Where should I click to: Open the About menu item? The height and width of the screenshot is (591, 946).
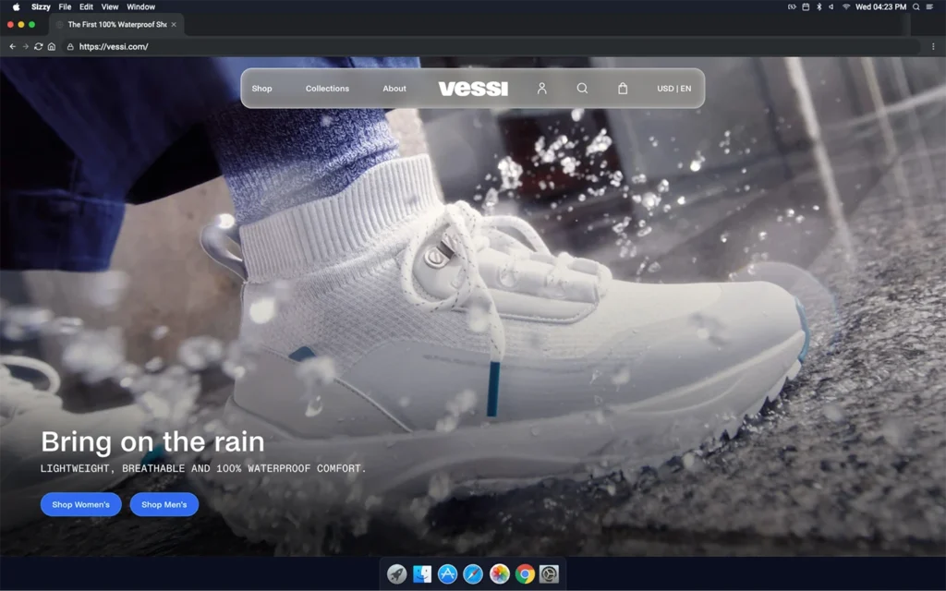[x=394, y=89]
